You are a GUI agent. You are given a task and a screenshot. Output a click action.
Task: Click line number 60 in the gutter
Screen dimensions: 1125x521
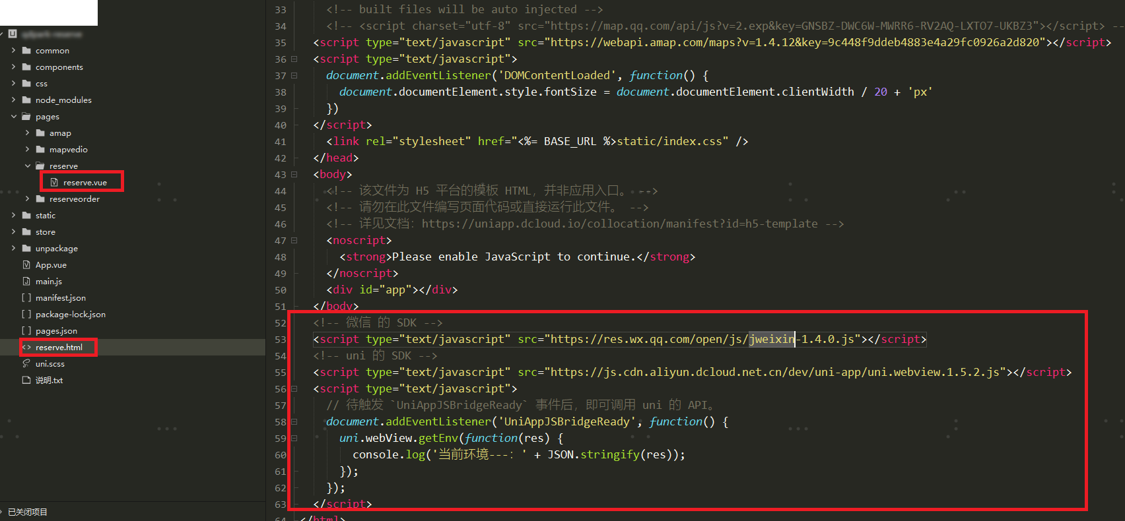pos(281,455)
